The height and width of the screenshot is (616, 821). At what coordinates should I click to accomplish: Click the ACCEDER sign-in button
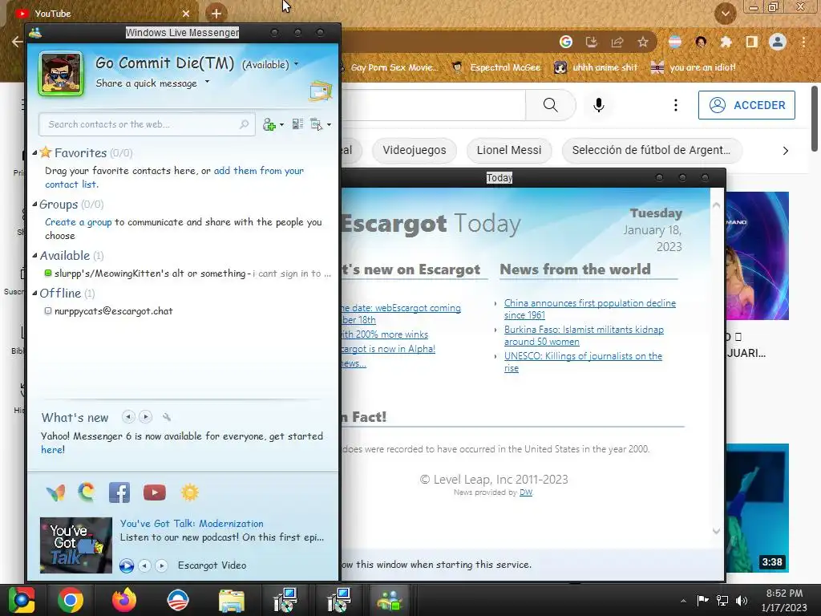(746, 105)
